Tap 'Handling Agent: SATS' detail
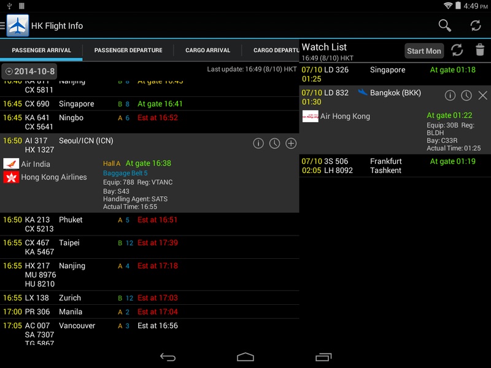491x368 pixels. point(135,199)
